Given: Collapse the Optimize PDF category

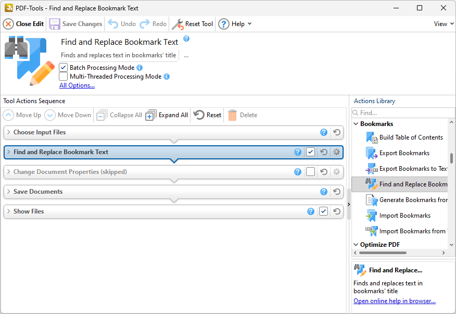Looking at the screenshot, I should [356, 245].
